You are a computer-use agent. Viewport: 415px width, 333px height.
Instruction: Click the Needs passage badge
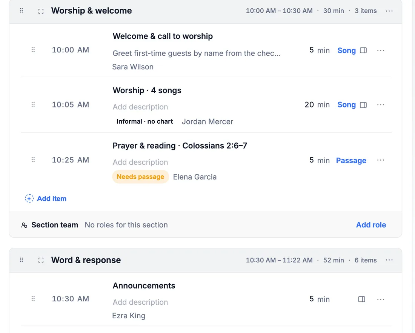[140, 177]
